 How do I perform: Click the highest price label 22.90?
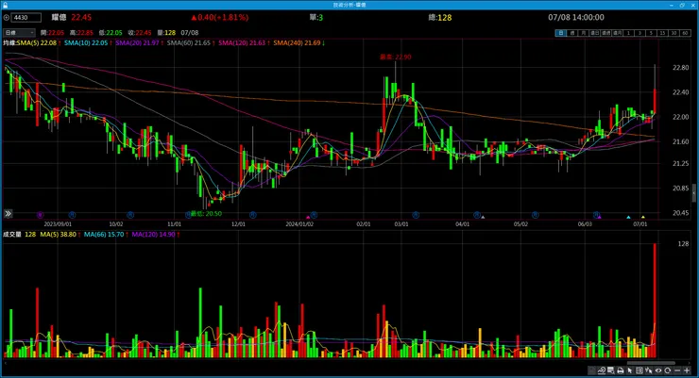(x=396, y=57)
